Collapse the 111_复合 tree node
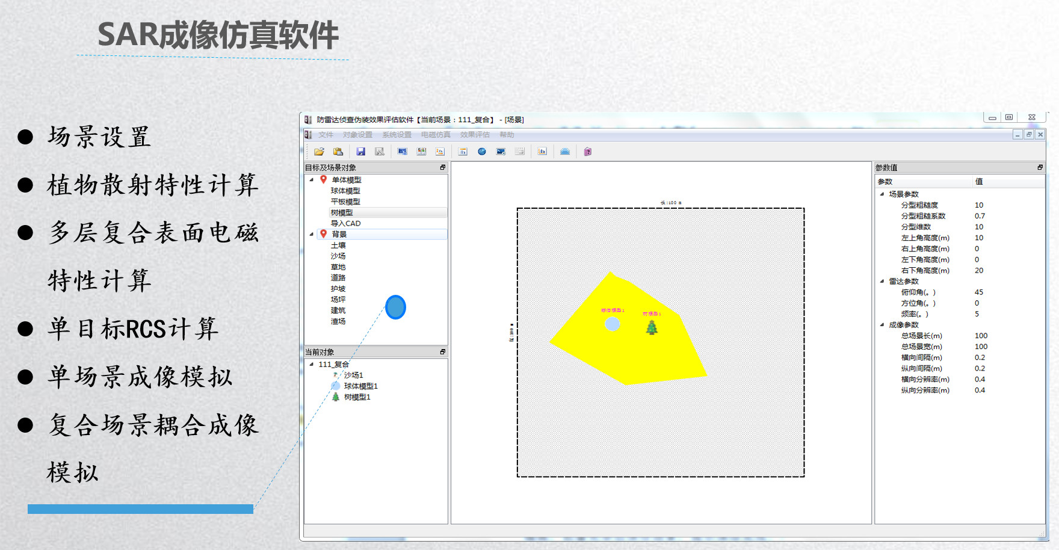Viewport: 1059px width, 550px height. point(312,364)
